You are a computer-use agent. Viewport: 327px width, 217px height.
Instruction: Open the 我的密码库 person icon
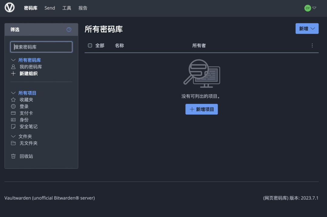click(13, 67)
